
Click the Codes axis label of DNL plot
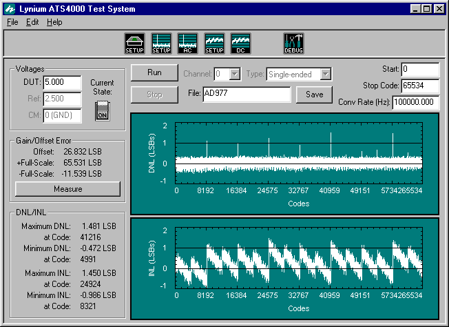pyautogui.click(x=299, y=204)
